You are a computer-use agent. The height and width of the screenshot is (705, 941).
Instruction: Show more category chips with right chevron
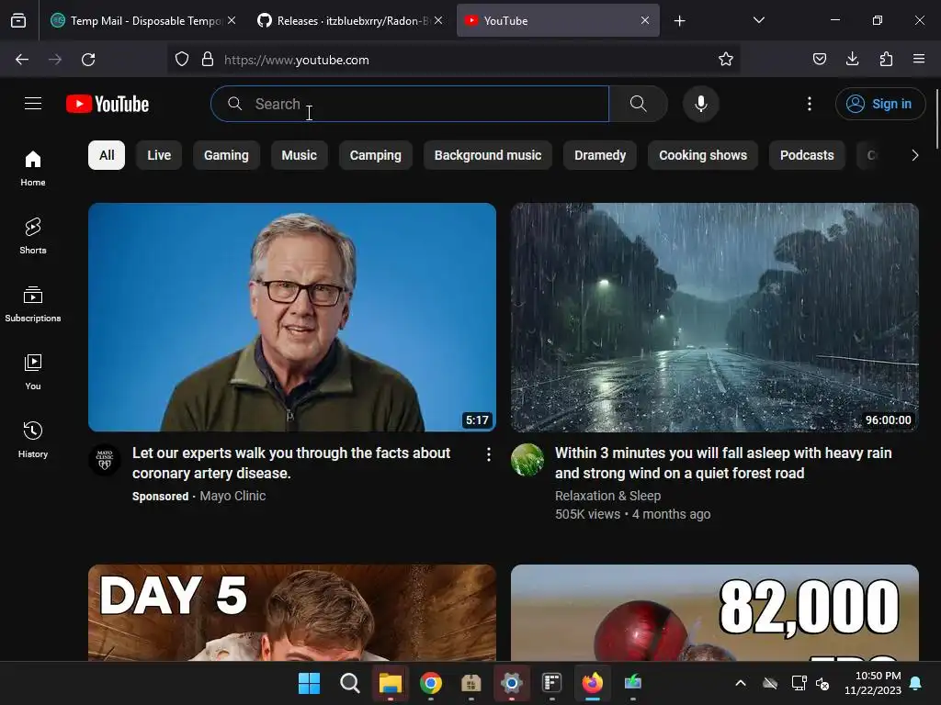[914, 155]
